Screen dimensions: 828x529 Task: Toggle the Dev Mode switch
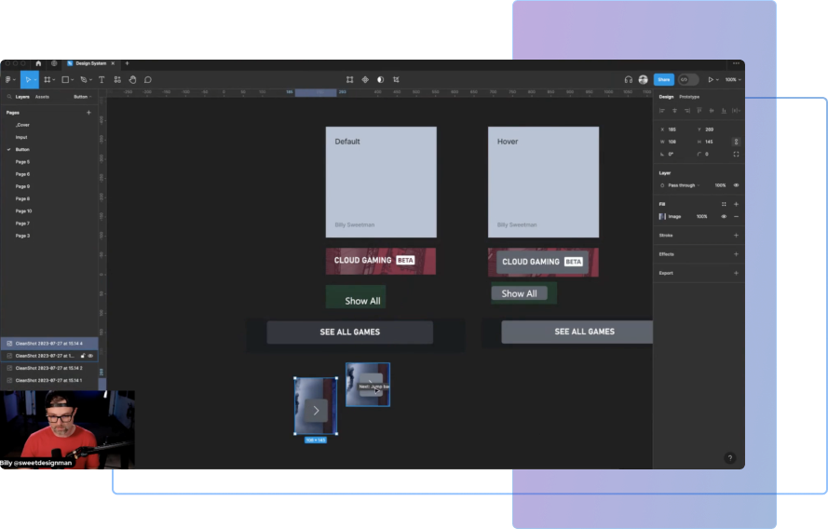click(x=688, y=80)
